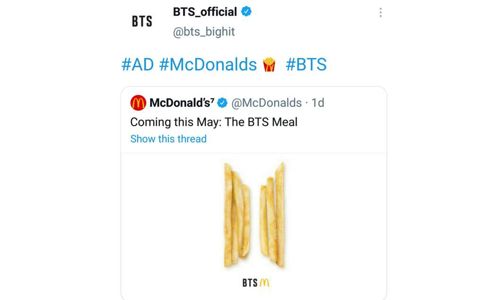Image resolution: width=484 pixels, height=300 pixels.
Task: Open the quoted tweet text about BTS Meal
Action: click(214, 122)
